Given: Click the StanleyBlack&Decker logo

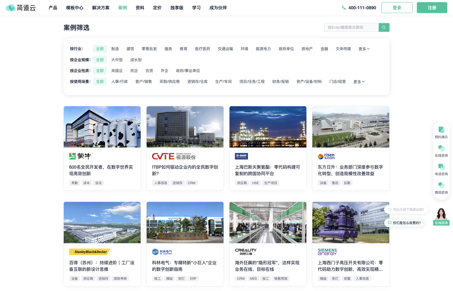Looking at the screenshot, I should tap(89, 252).
